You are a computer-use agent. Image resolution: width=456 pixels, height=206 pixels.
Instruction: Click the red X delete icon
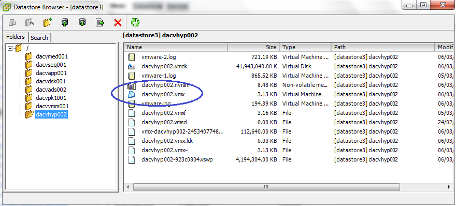pos(118,22)
